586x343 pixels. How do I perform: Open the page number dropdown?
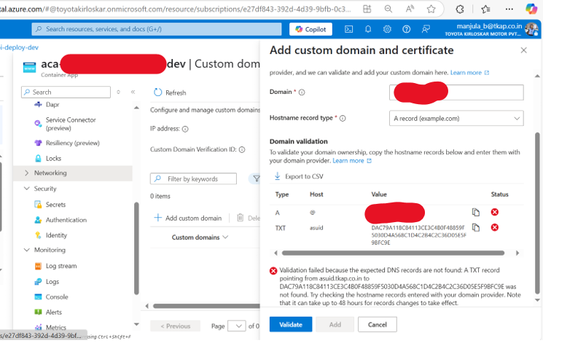coord(237,326)
